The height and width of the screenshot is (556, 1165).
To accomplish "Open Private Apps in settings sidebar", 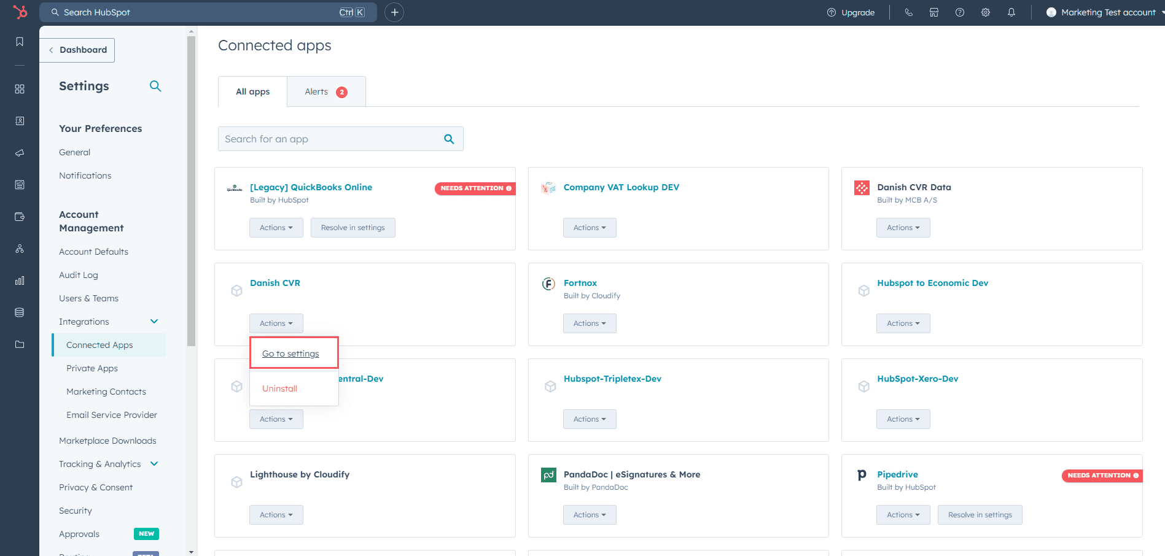I will (92, 368).
